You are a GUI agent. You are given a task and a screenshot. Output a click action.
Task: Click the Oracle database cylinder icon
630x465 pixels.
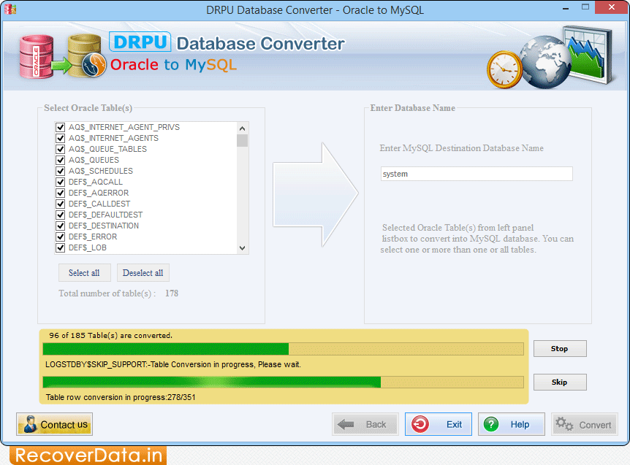(37, 56)
